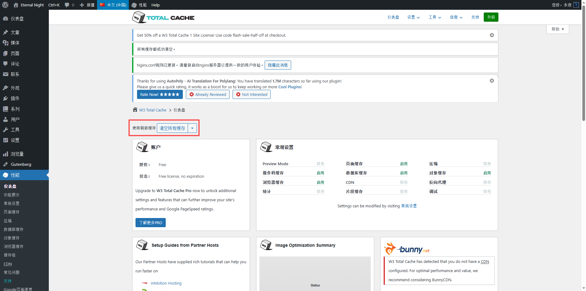Open the 联系 envelope icon in sidebar
Screen dimensions: 586x291
pyautogui.click(x=5, y=74)
